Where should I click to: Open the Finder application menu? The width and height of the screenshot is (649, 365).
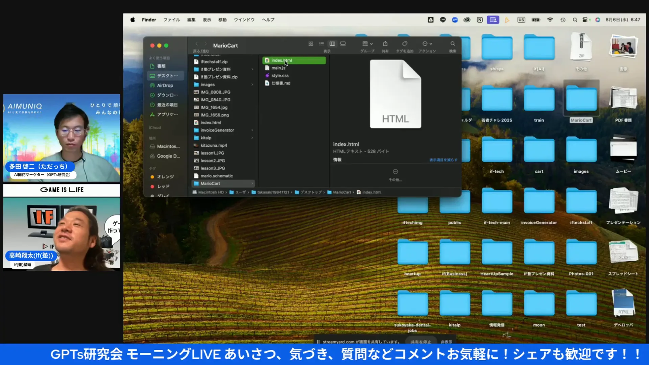point(149,20)
